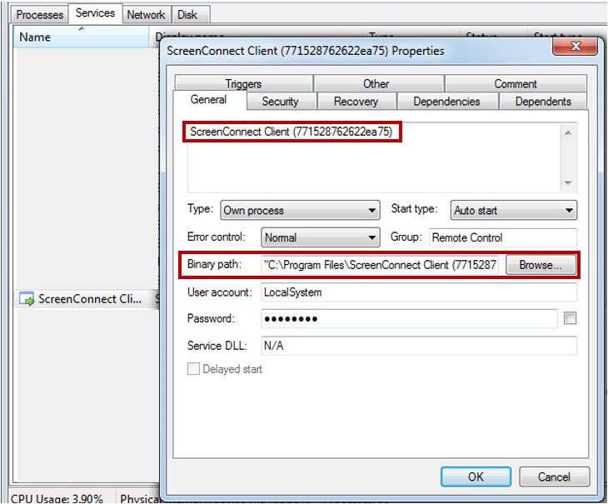Open the Dependencies tab
This screenshot has width=608, height=504.
point(446,102)
